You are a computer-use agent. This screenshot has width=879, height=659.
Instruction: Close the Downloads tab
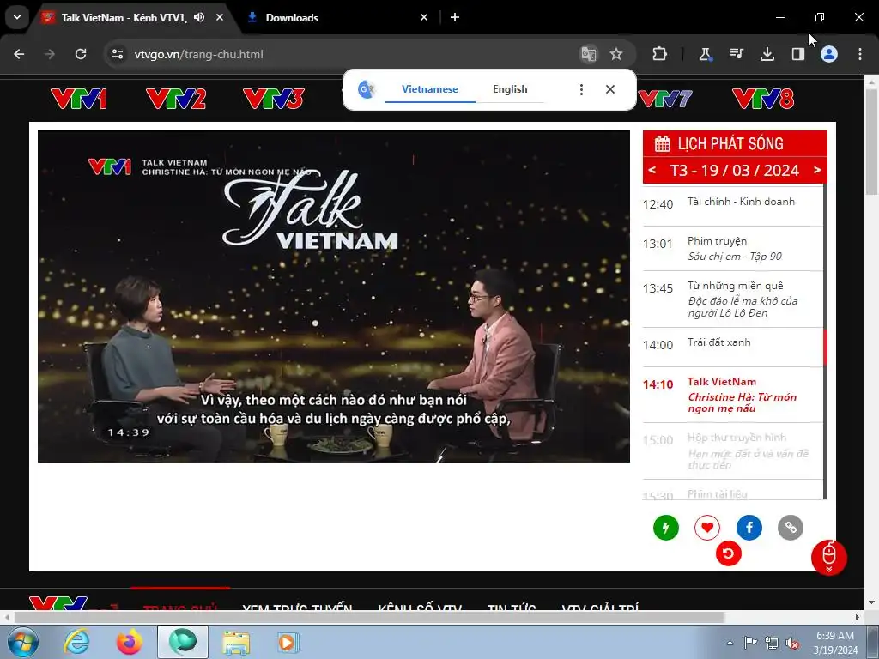424,17
